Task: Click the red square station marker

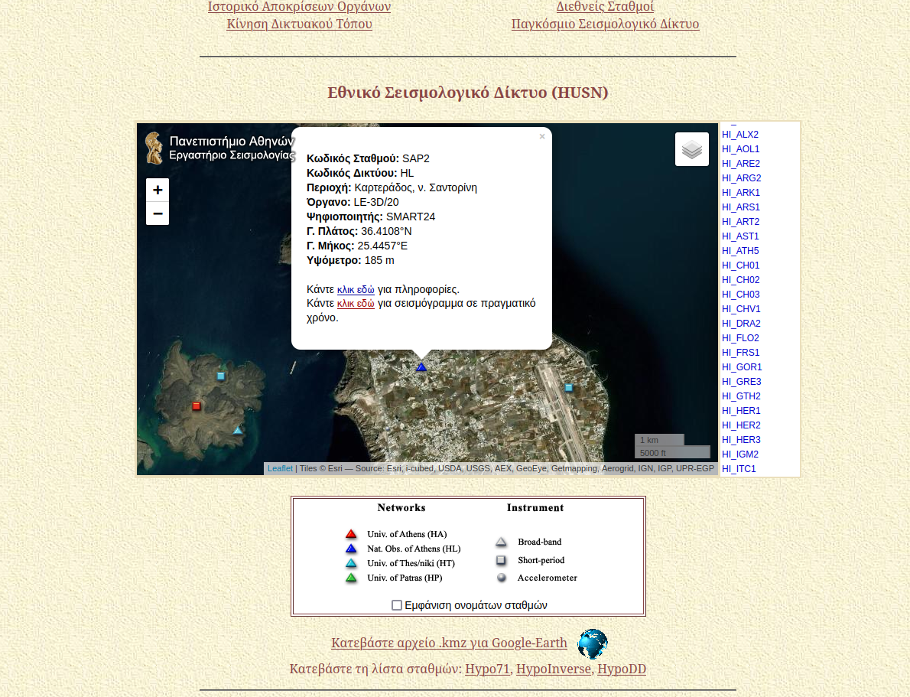Action: coord(197,406)
